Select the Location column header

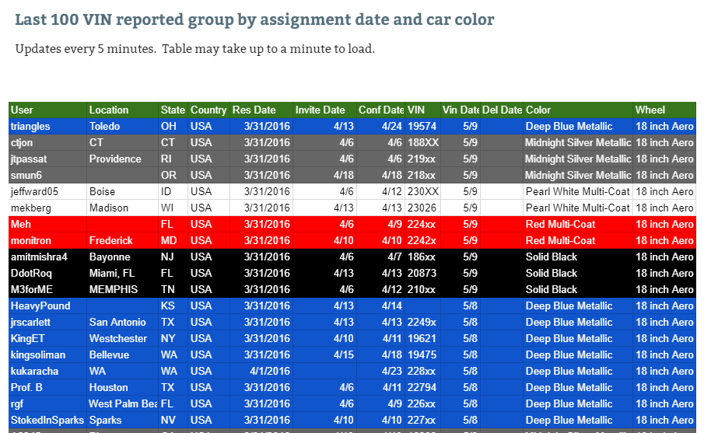click(x=123, y=110)
